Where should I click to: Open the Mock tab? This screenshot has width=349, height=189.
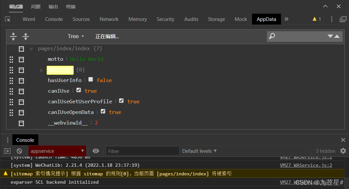point(241,19)
